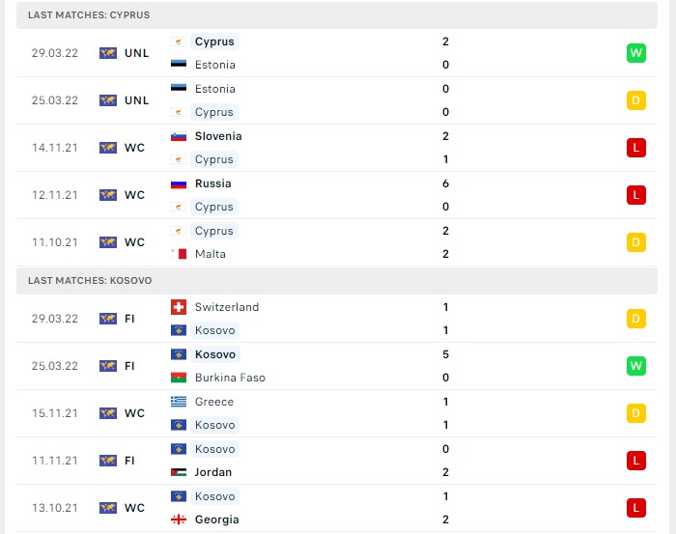
Task: Click the Switzerland flag icon
Action: coord(179,307)
